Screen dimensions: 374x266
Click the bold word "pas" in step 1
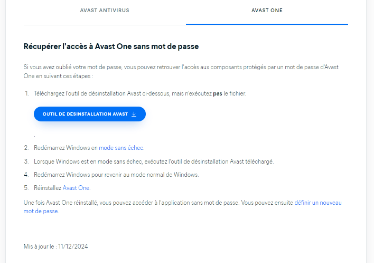pyautogui.click(x=218, y=93)
